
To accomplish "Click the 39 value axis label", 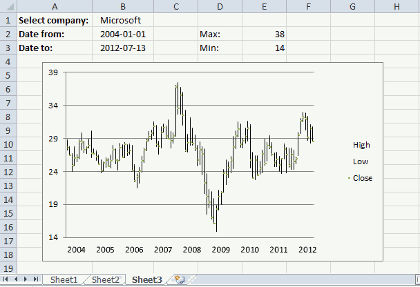I will [53, 72].
